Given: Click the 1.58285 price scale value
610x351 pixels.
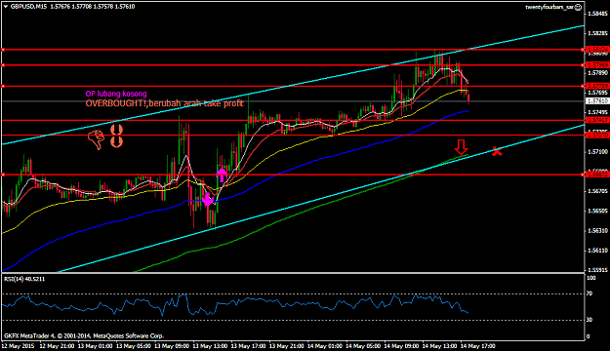Looking at the screenshot, I should coord(597,33).
